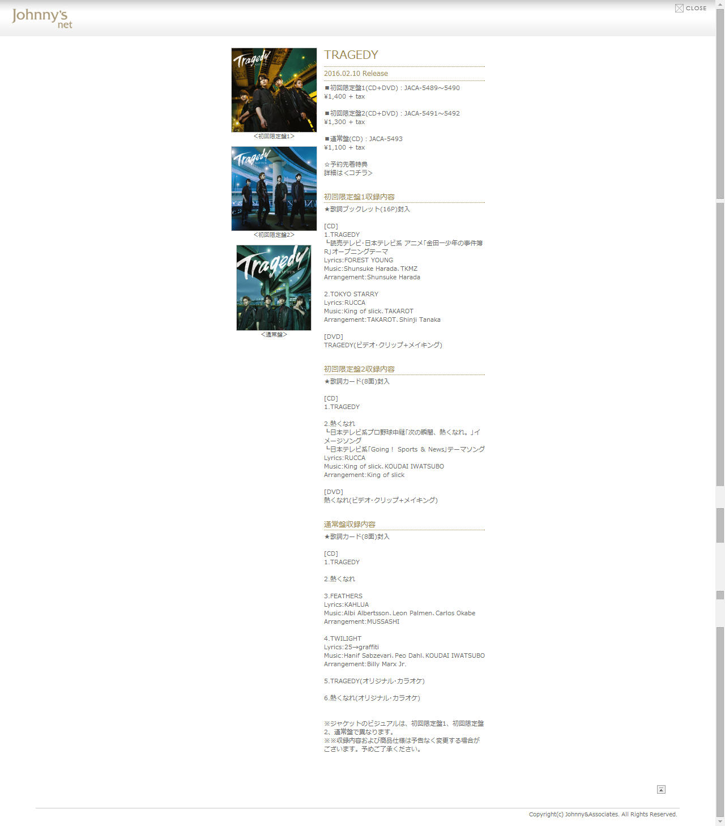Open the 通常盤 cover thumbnail

pos(274,288)
